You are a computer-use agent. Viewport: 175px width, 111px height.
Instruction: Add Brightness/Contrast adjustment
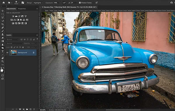(x=13, y=16)
